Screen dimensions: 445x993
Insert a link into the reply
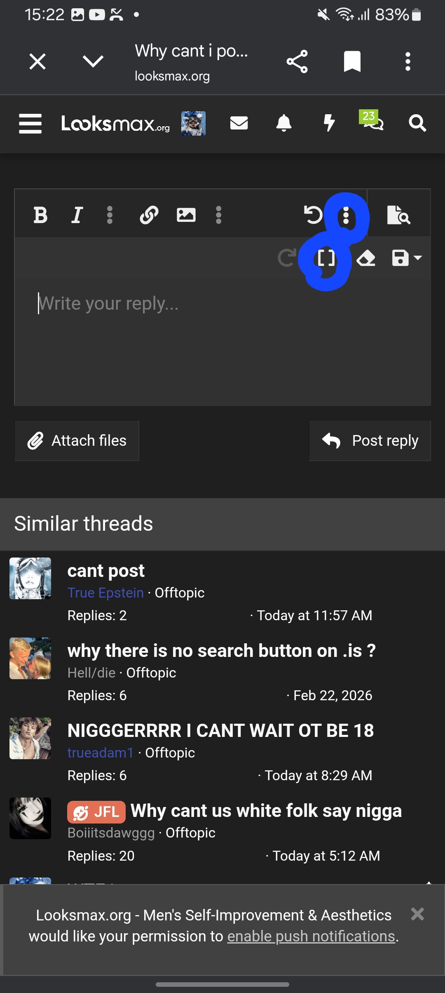[x=149, y=214]
